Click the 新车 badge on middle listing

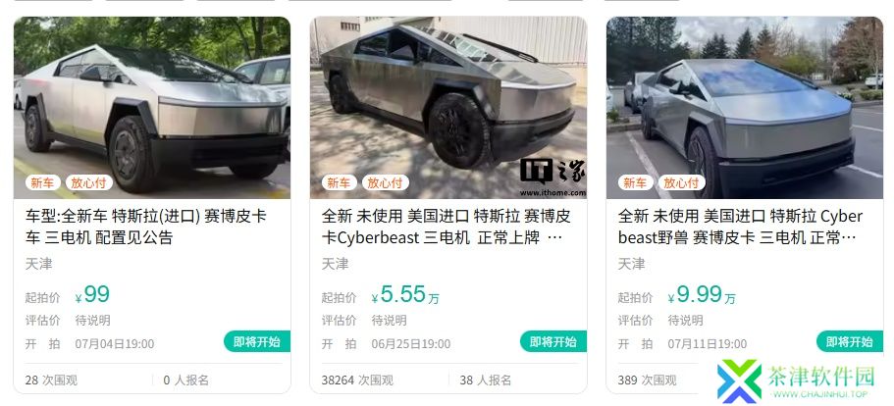pos(340,182)
